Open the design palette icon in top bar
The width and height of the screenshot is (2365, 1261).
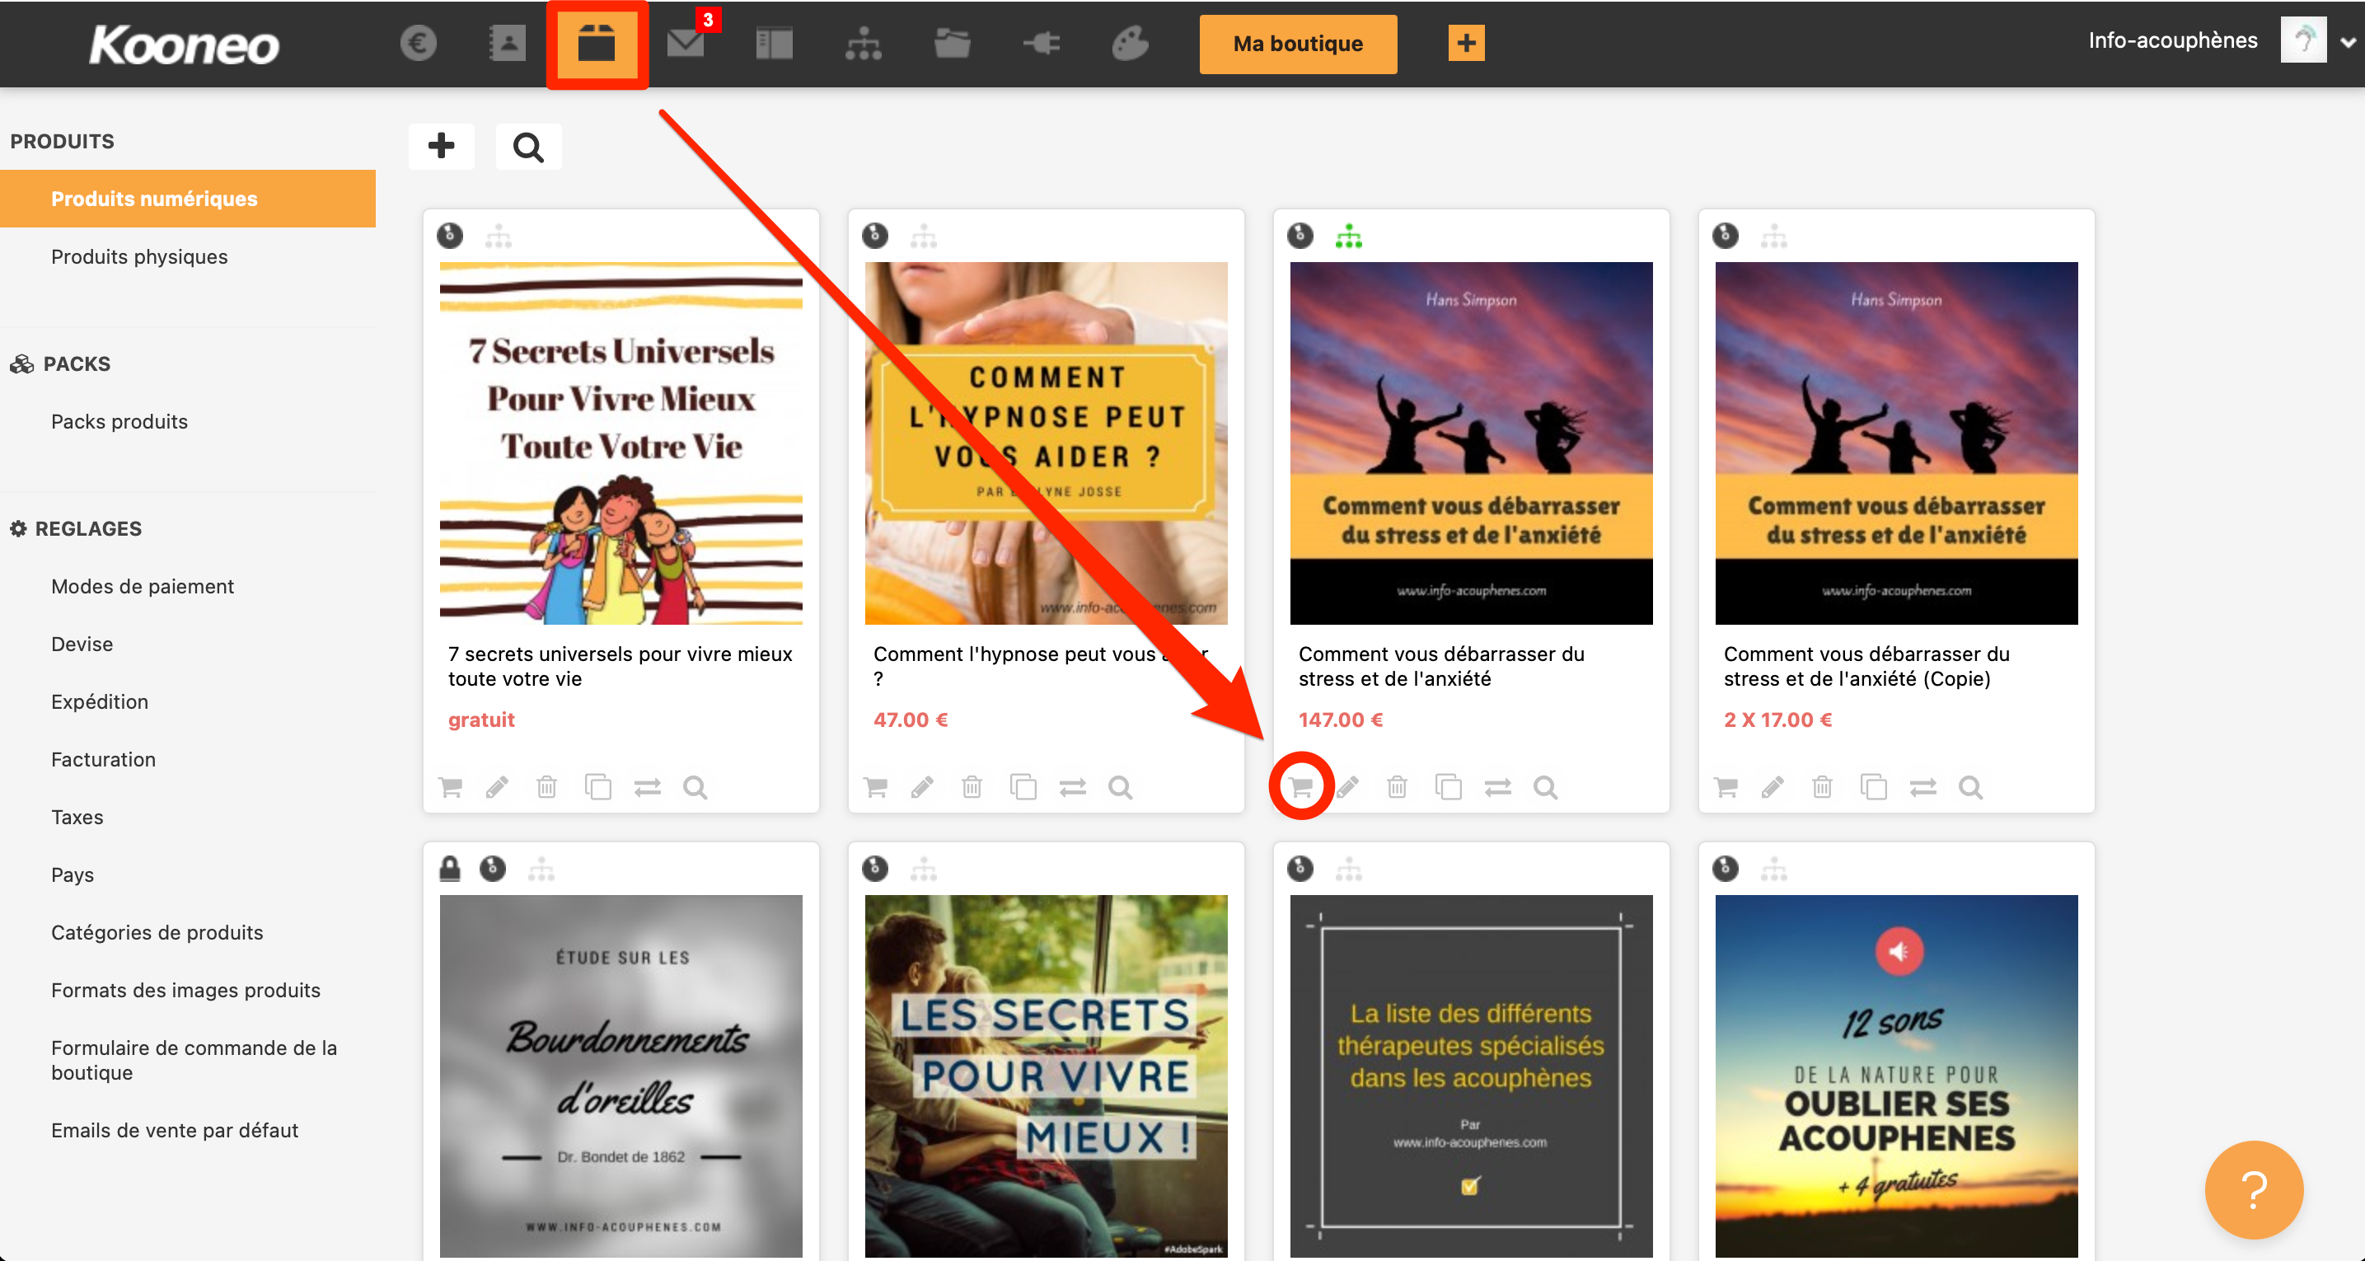coord(1130,43)
